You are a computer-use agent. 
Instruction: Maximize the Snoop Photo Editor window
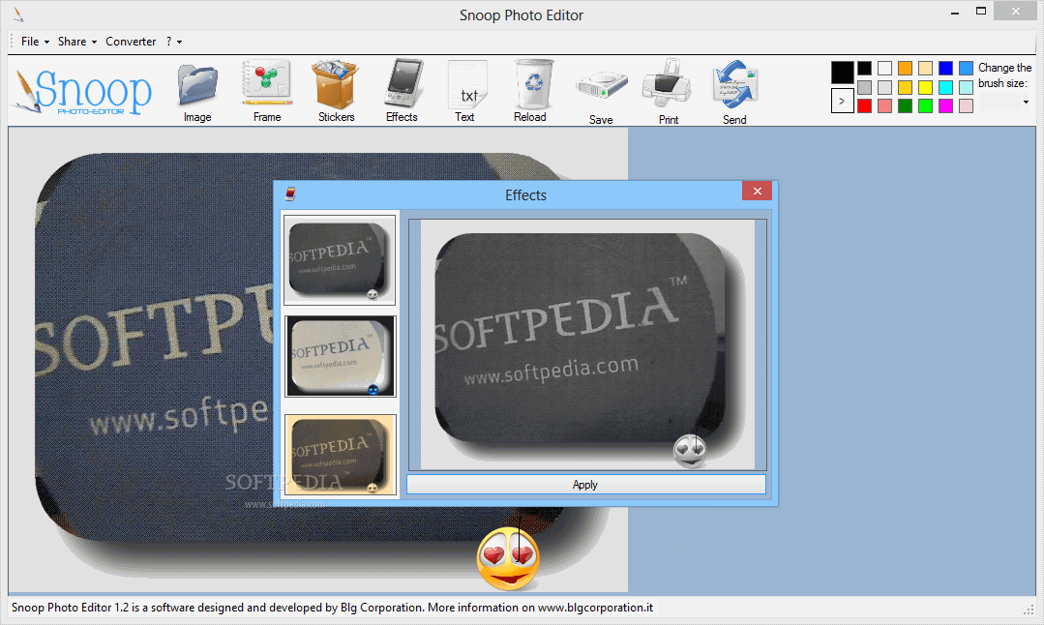click(981, 11)
